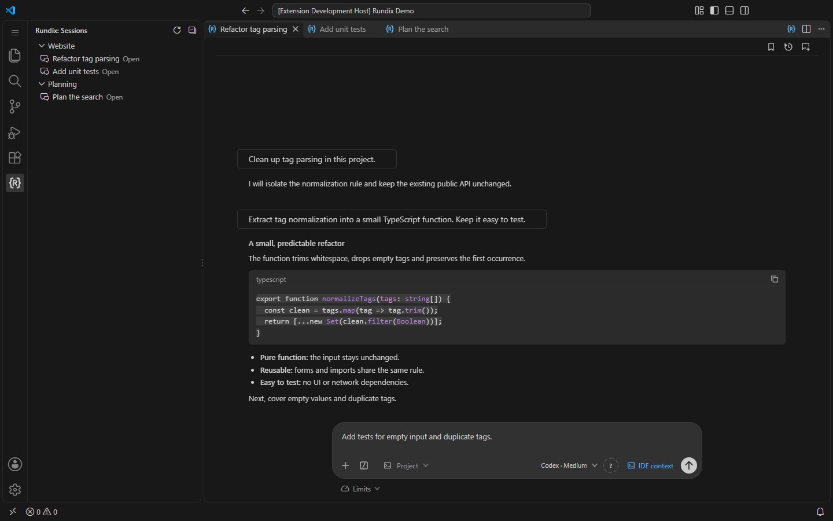This screenshot has width=833, height=521.
Task: Start a new chat with the plus-bubble icon
Action: tap(806, 47)
